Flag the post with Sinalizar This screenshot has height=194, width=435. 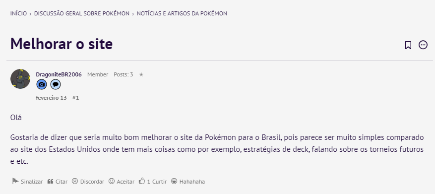27,182
